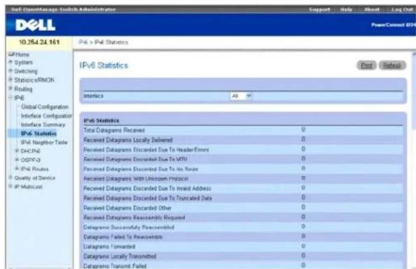Screen dimensions: 416x269
Task: Click the Dell logo
Action: point(35,25)
